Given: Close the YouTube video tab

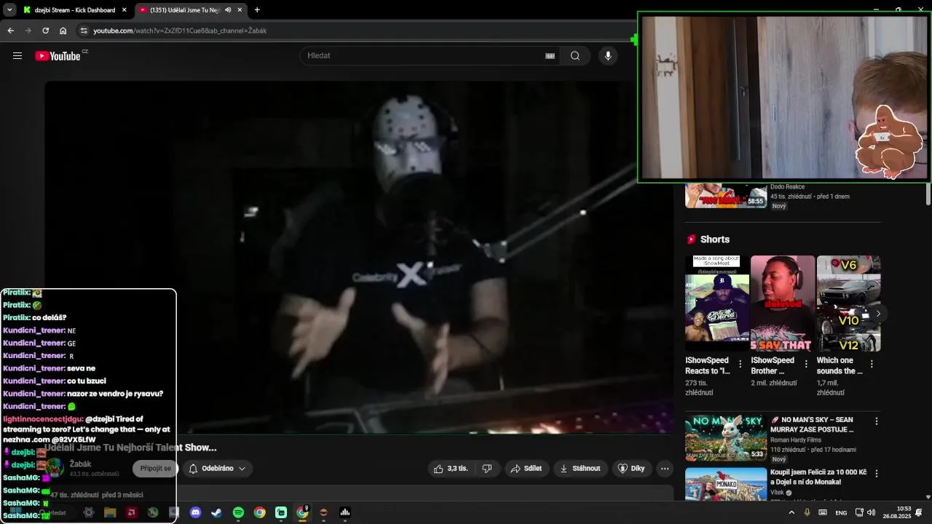Looking at the screenshot, I should click(x=240, y=10).
